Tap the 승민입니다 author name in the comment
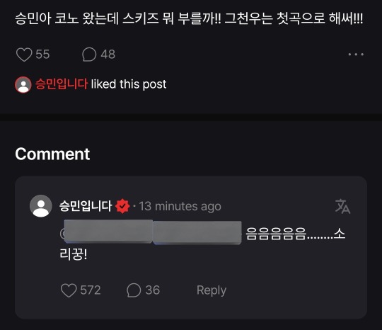382x330 pixels. click(x=86, y=206)
